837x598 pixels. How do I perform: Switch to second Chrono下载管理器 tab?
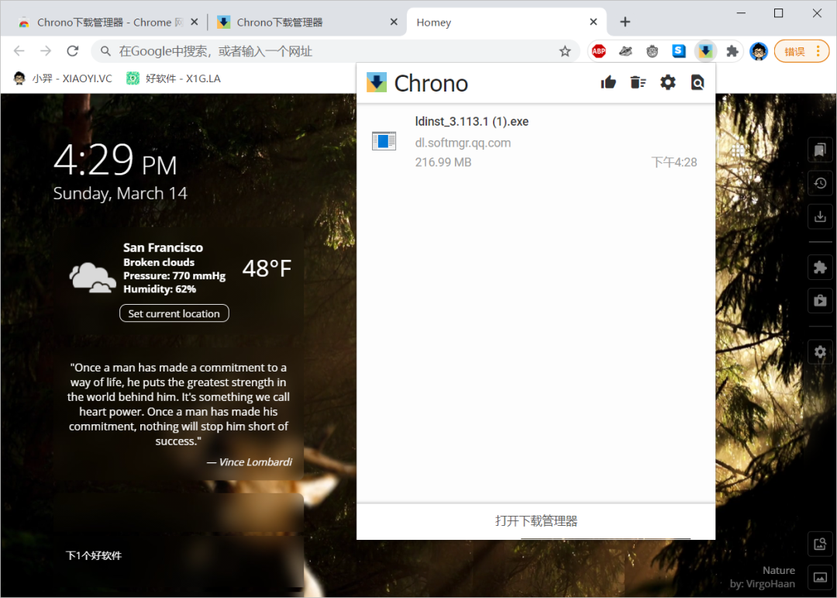pos(307,22)
